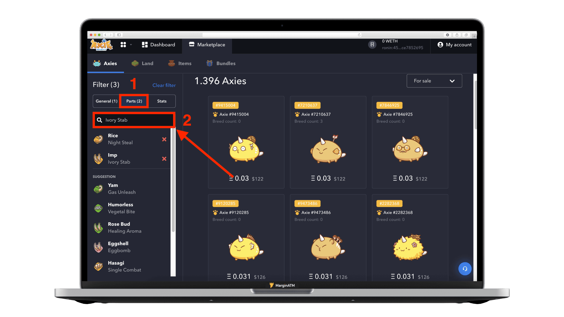Click the #7210637 ID badge
Image resolution: width=564 pixels, height=317 pixels.
click(x=307, y=105)
